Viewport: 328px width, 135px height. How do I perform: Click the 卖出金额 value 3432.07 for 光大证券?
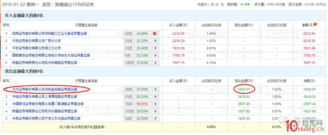tap(244, 89)
